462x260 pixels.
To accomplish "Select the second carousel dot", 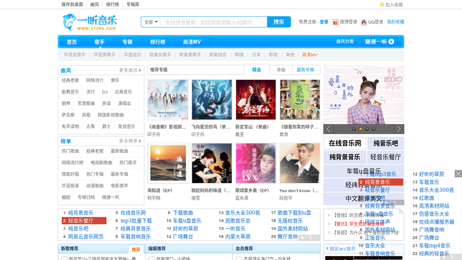I will pyautogui.click(x=360, y=129).
